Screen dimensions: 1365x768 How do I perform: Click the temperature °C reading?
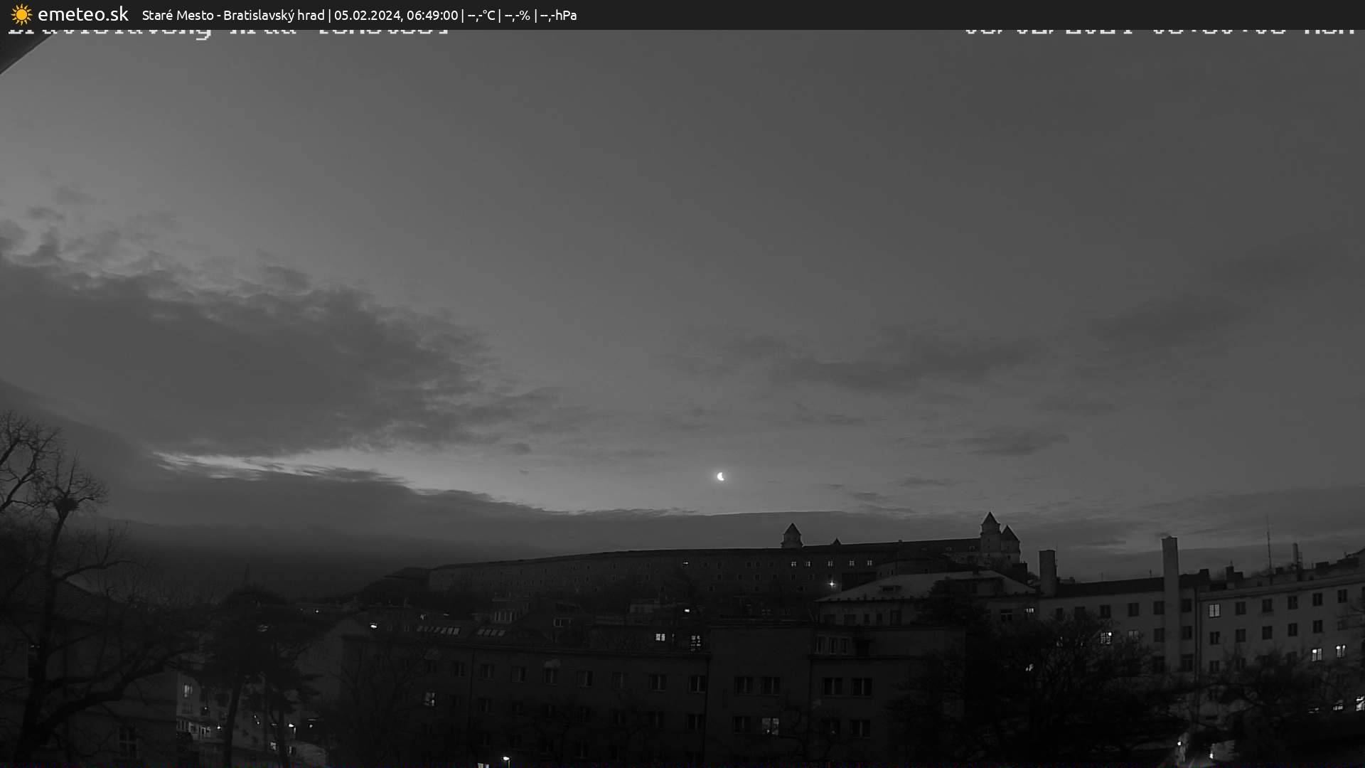click(x=481, y=15)
